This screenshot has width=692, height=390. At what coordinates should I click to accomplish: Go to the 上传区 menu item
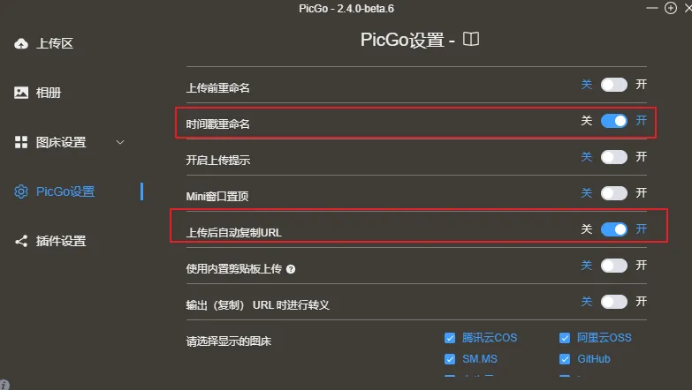54,43
